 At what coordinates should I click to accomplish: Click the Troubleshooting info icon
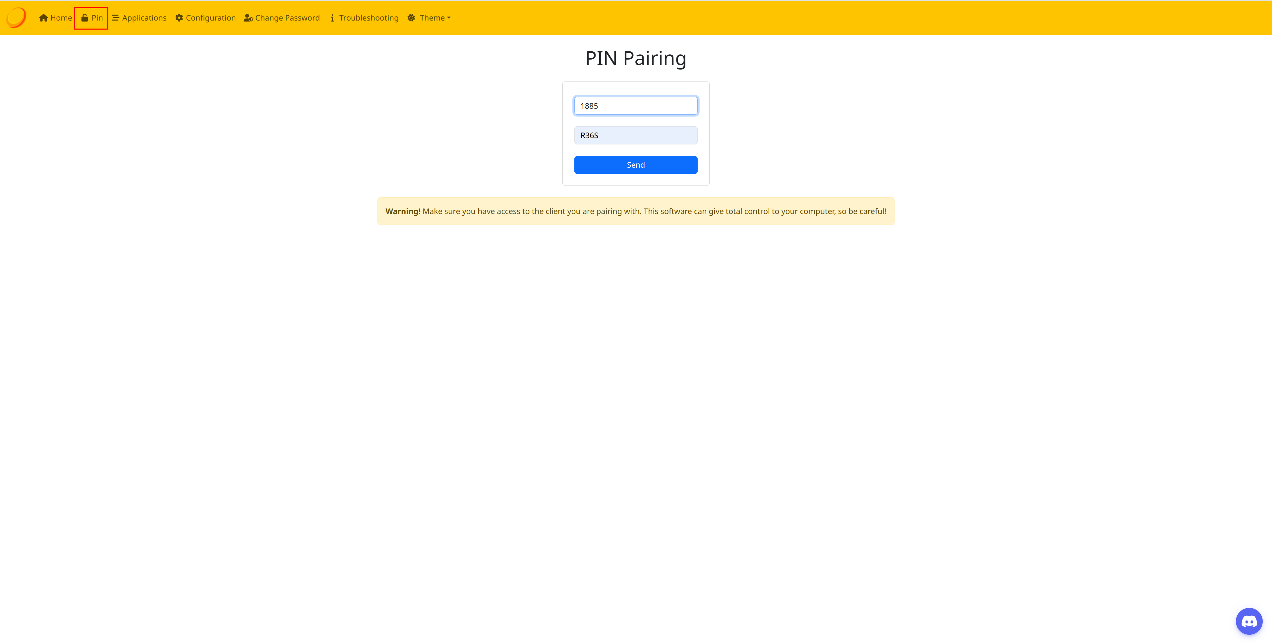click(332, 18)
